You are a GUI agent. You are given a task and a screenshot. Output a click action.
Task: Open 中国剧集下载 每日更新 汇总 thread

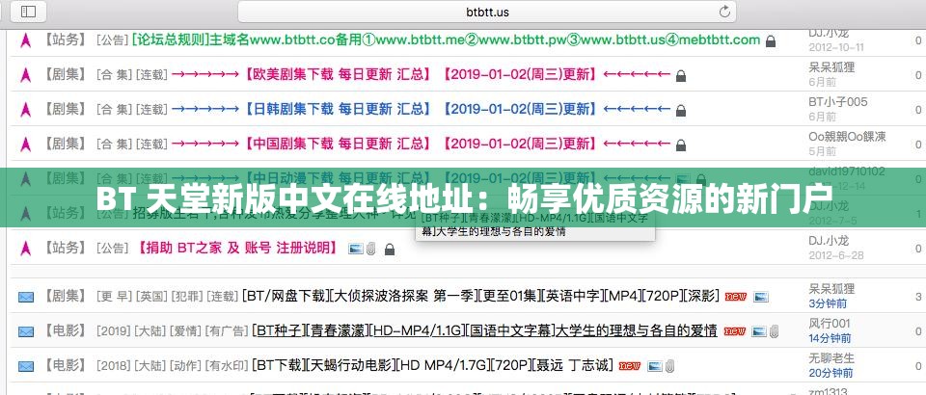(422, 144)
